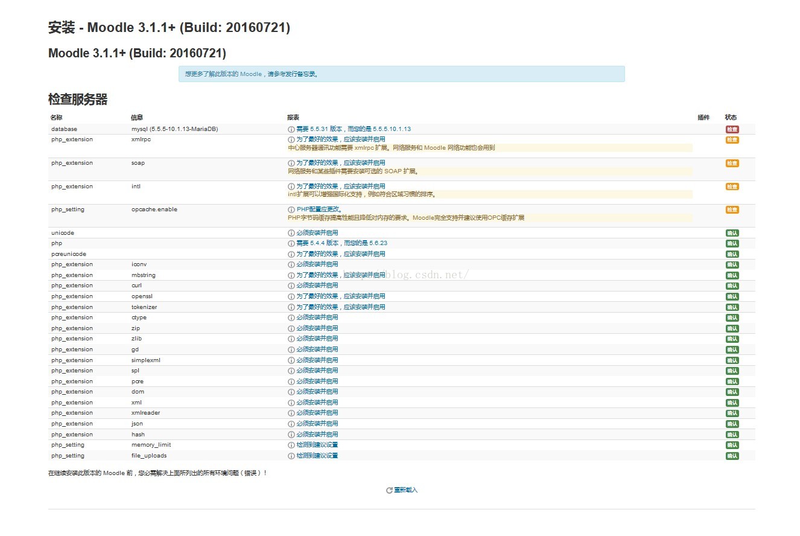Image resolution: width=800 pixels, height=536 pixels.
Task: Click the memory_limit cell text
Action: point(151,445)
